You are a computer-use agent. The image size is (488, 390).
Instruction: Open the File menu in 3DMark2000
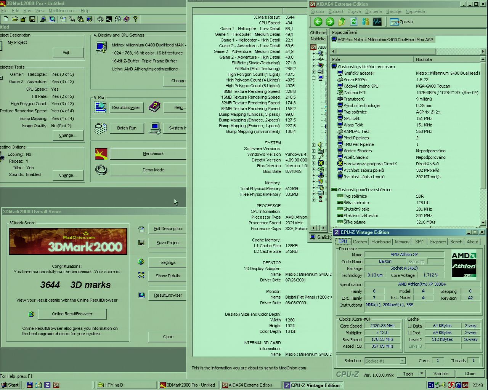(x=4, y=11)
